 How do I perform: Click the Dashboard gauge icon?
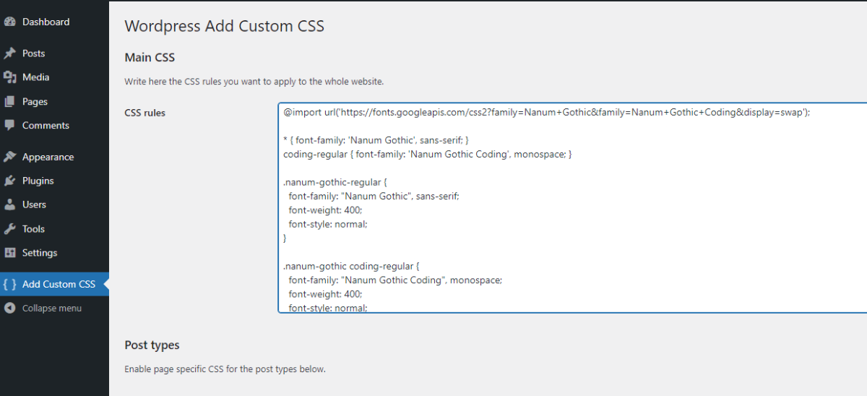coord(9,22)
